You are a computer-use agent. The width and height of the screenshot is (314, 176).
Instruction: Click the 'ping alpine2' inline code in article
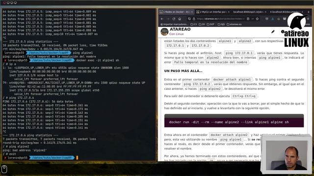tap(210, 89)
